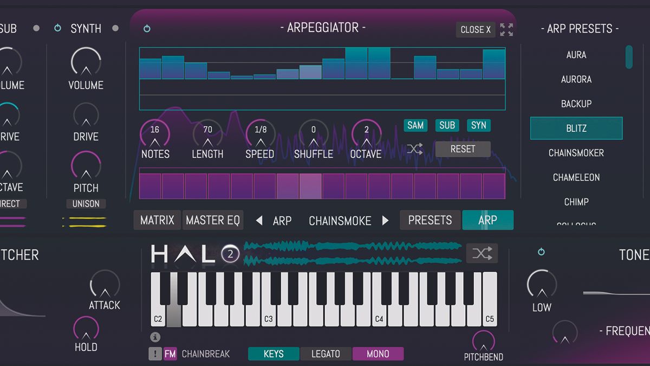Toggle SYN arpeggiator target
This screenshot has height=366, width=650.
[x=478, y=125]
